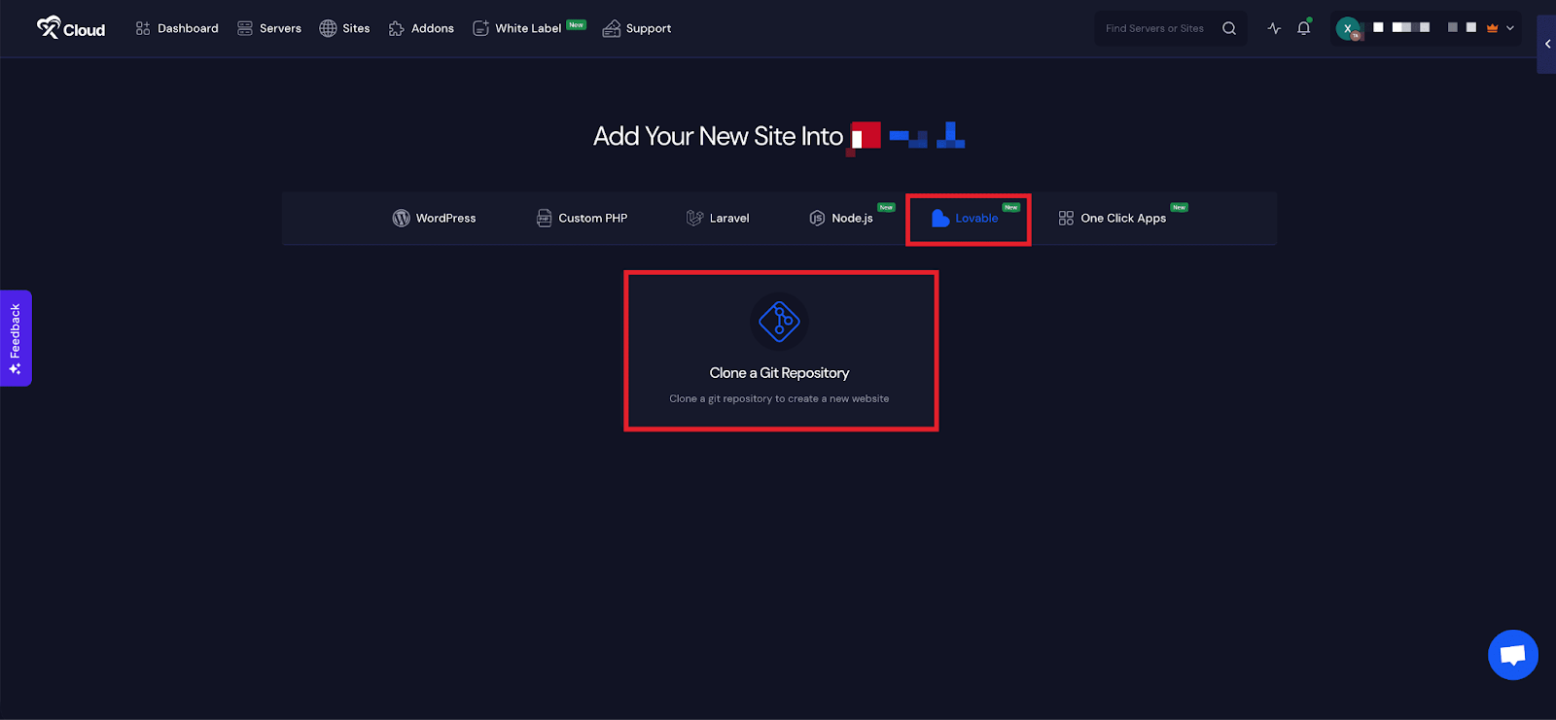Expand the account dropdown chevron
The image size is (1556, 720).
1510,28
